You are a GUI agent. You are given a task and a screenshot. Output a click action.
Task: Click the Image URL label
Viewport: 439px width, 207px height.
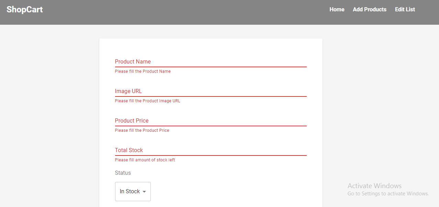128,91
